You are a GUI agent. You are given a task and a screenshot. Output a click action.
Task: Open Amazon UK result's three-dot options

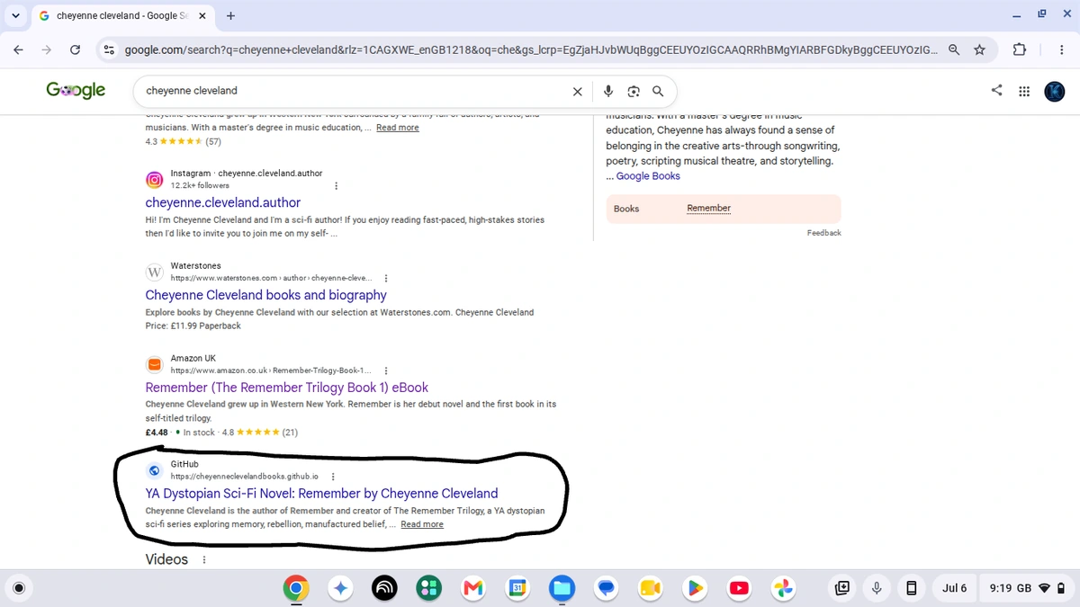tap(386, 370)
